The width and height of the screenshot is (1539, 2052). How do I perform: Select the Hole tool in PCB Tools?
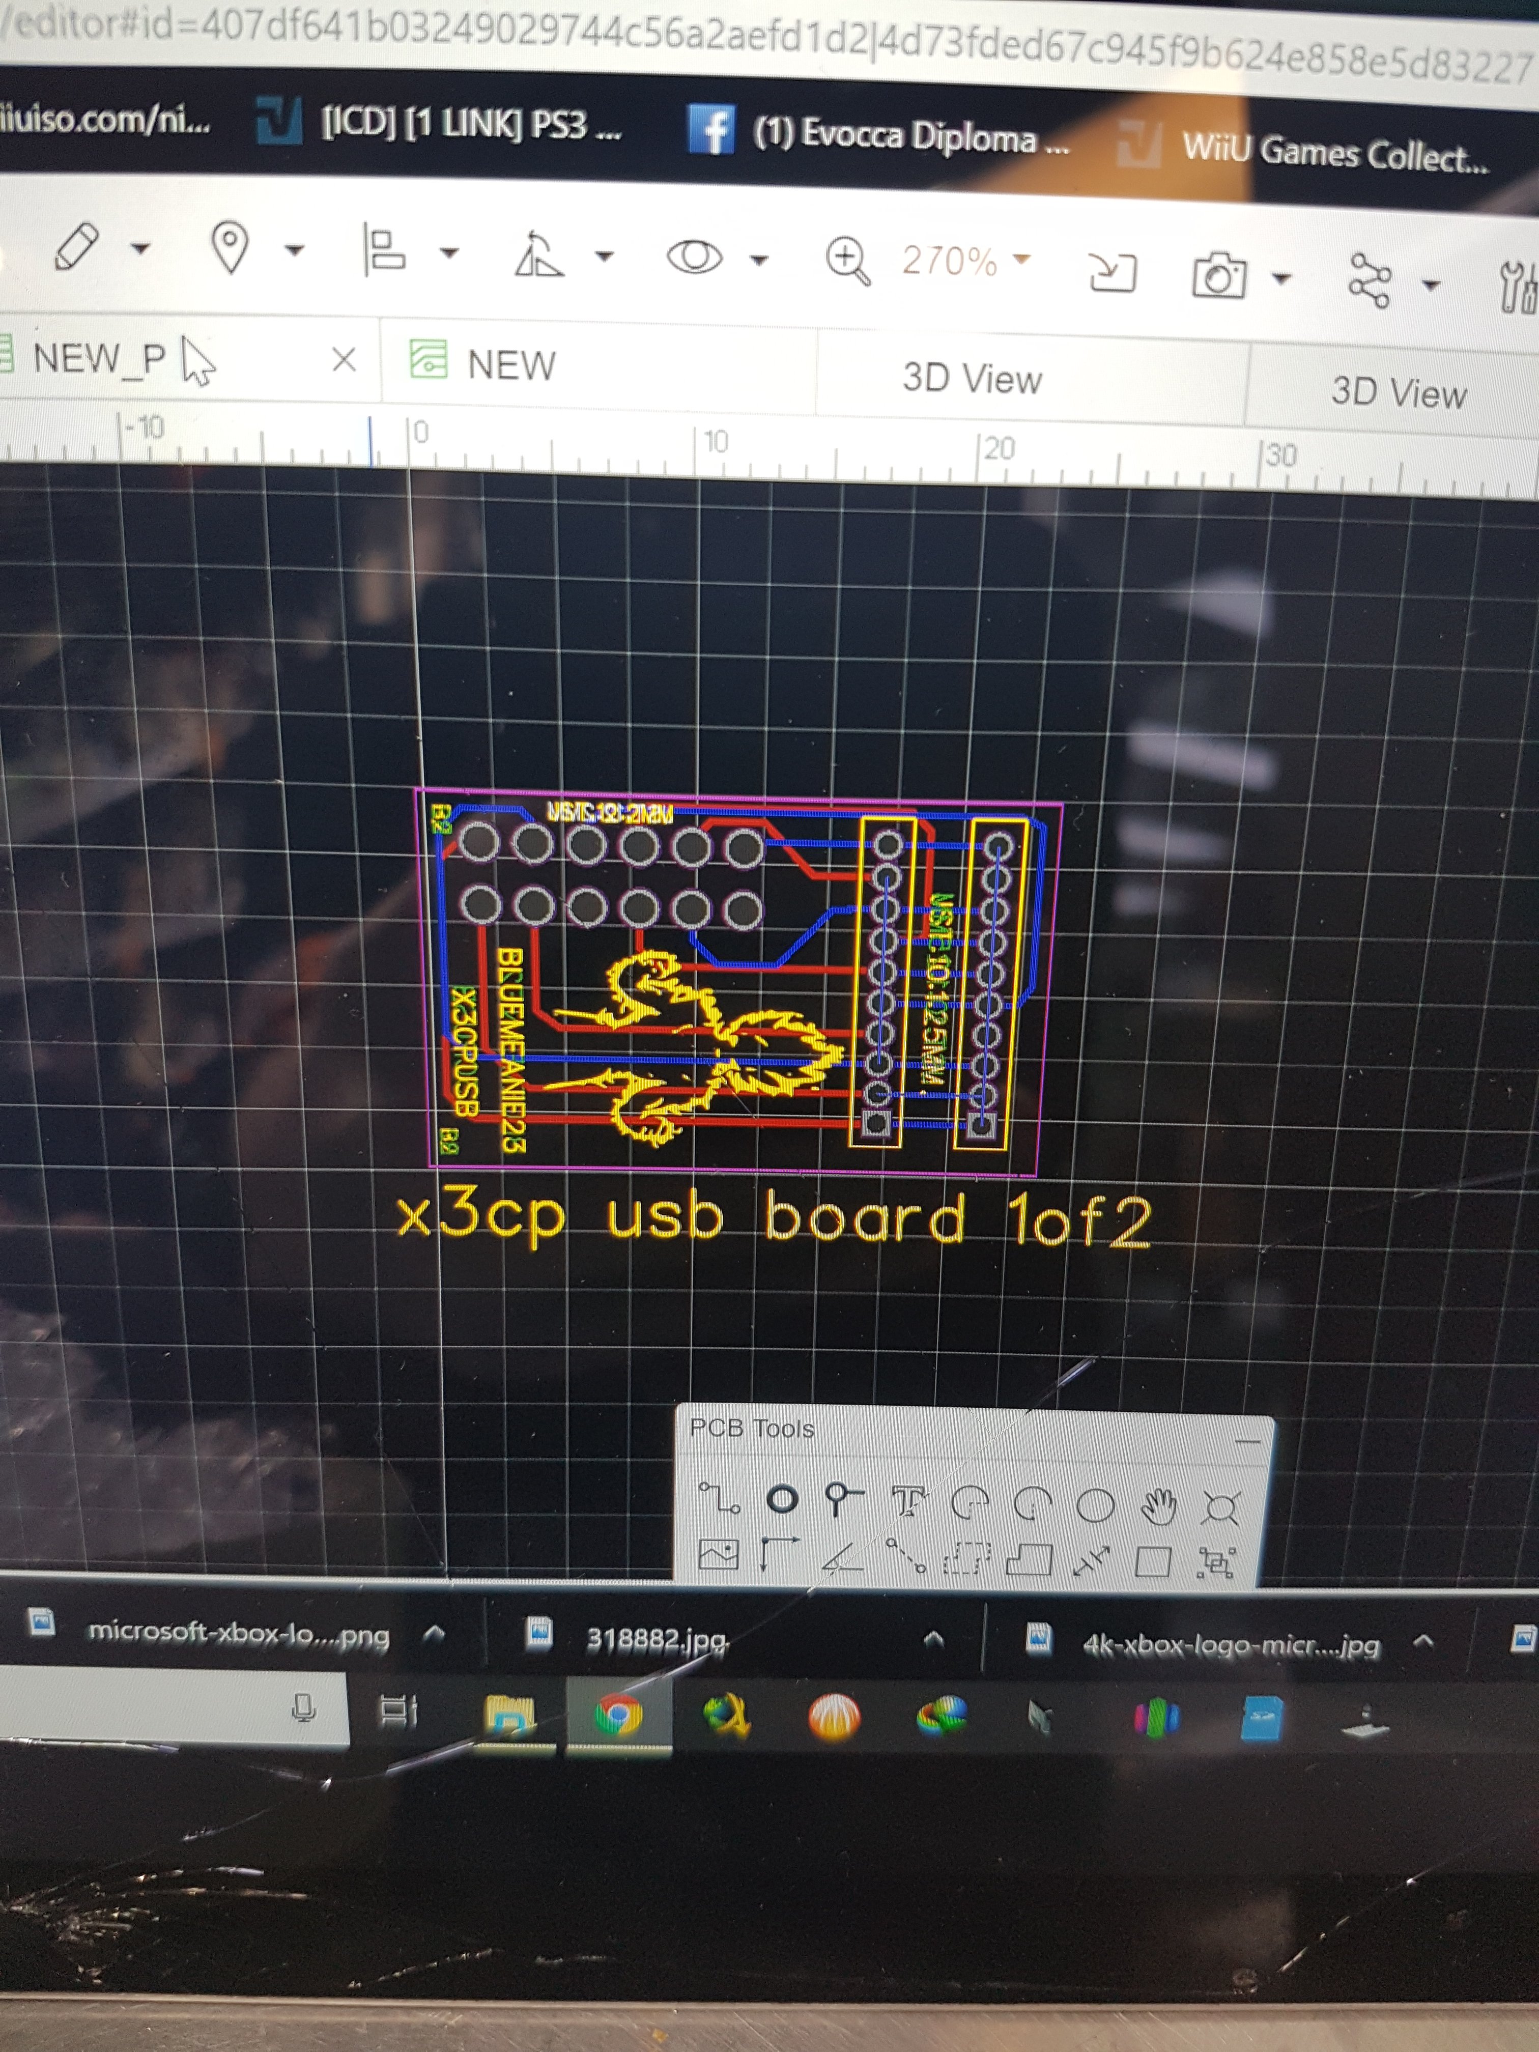tap(1220, 1508)
